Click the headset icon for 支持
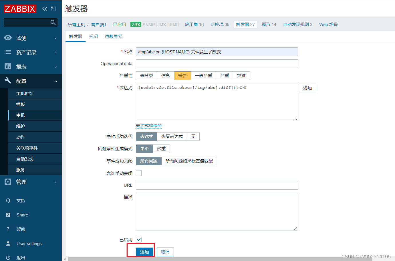 coord(8,200)
